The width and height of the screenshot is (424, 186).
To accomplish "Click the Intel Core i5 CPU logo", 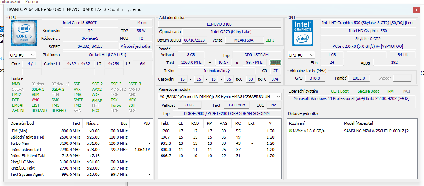I will point(24,32).
